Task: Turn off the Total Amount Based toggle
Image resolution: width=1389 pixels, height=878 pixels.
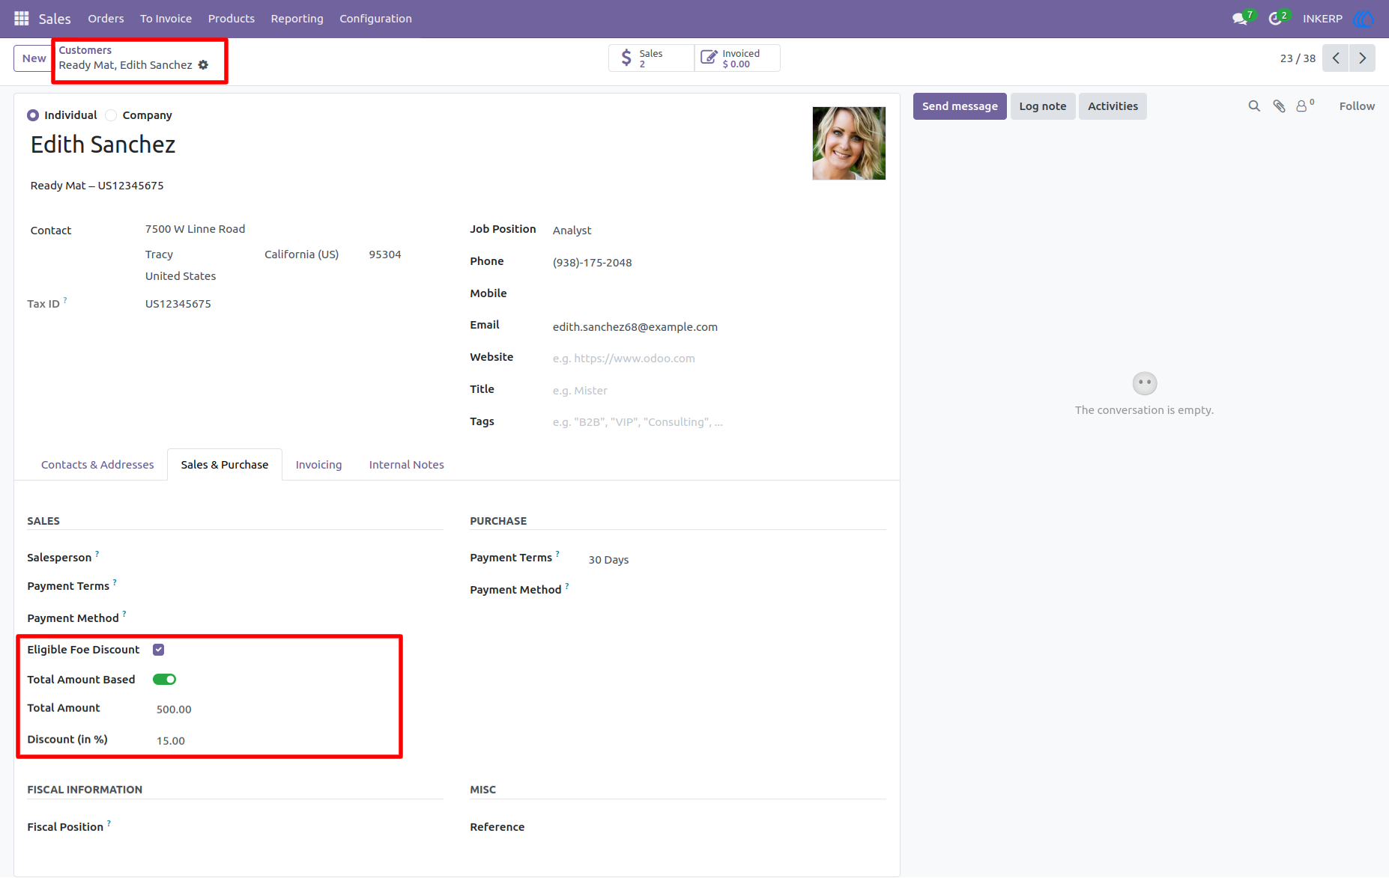Action: click(x=165, y=680)
